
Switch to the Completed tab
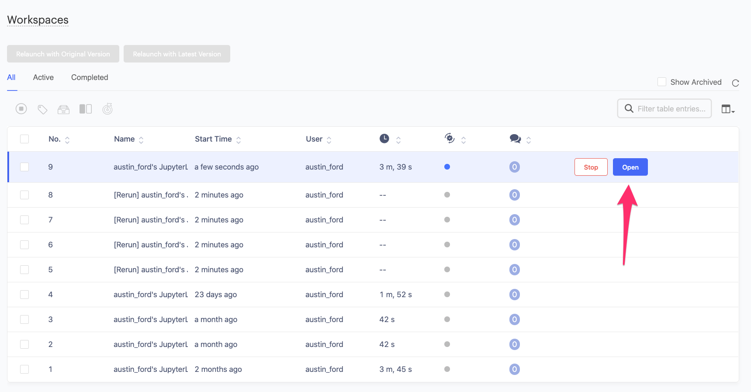pos(90,77)
